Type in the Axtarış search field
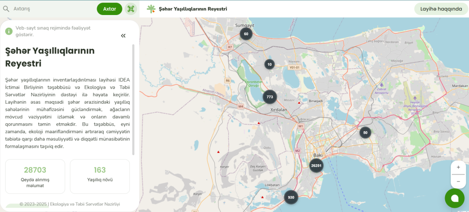The height and width of the screenshot is (212, 469). [x=52, y=9]
